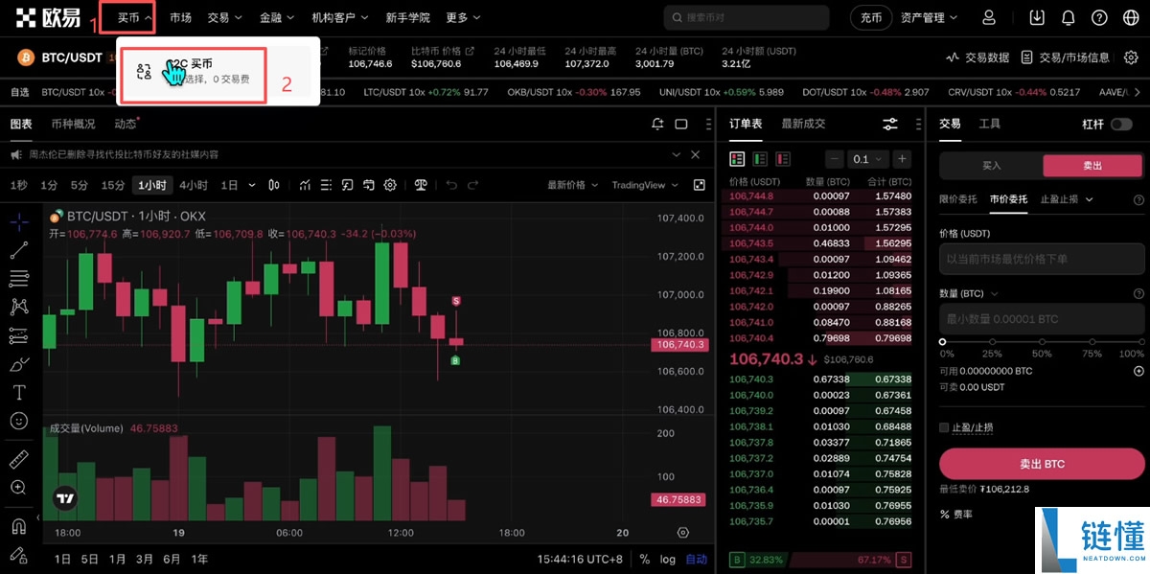Open the download app icon
1150x574 pixels.
click(x=1037, y=17)
